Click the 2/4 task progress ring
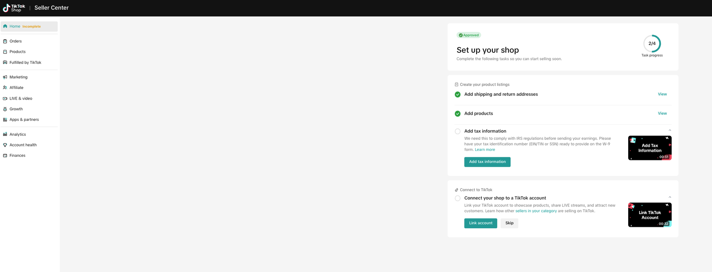Screen dimensions: 712x272 coord(652,44)
